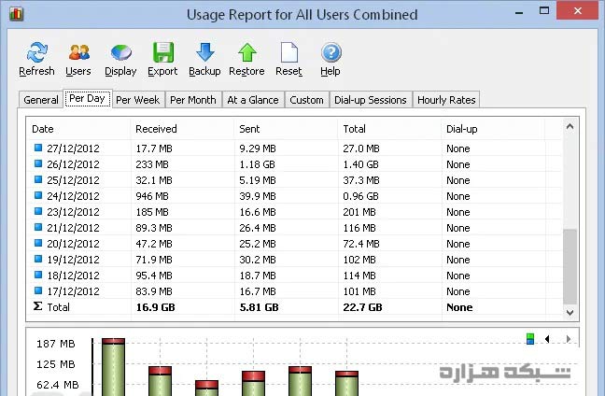This screenshot has height=396, width=605.
Task: Click the 16.9 GB total received value
Action: (156, 307)
